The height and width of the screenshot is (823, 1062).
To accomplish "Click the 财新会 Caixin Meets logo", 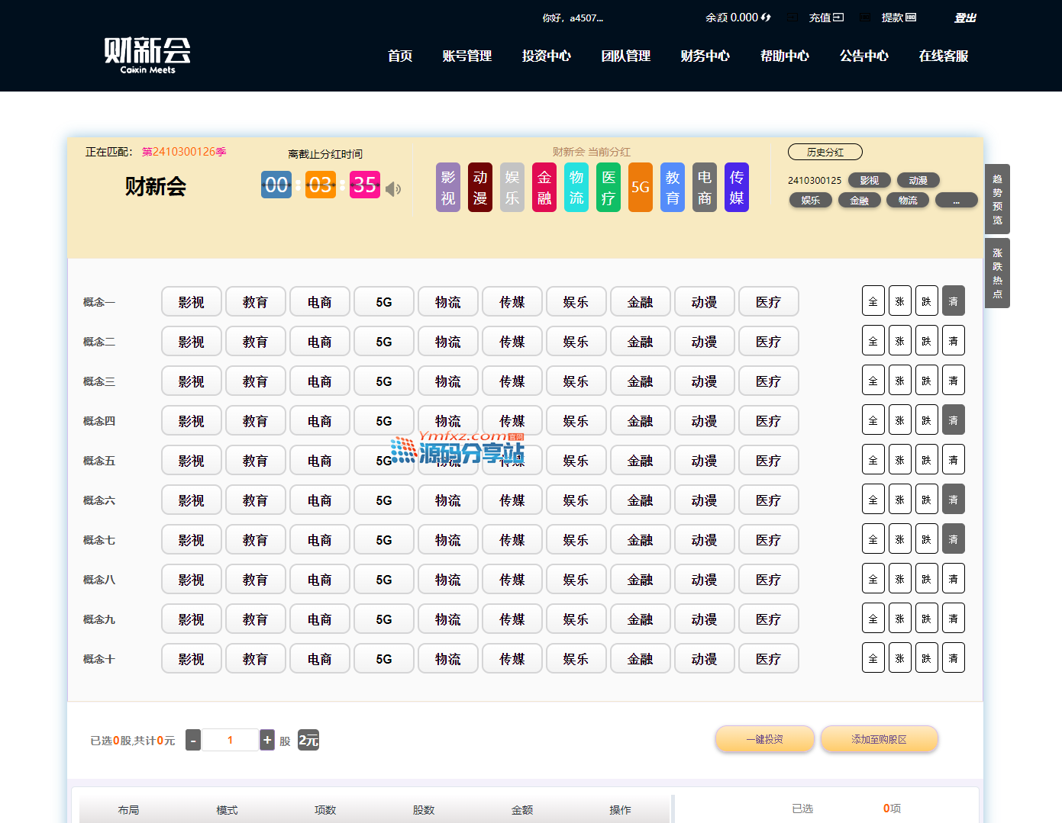I will click(147, 55).
